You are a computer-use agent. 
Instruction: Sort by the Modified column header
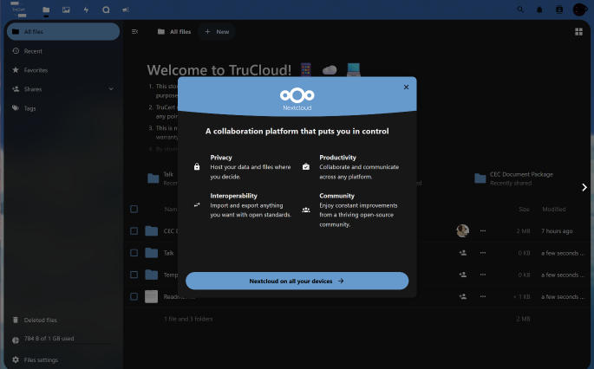[554, 210]
